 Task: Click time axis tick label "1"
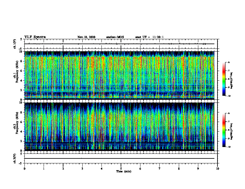(x=44, y=169)
